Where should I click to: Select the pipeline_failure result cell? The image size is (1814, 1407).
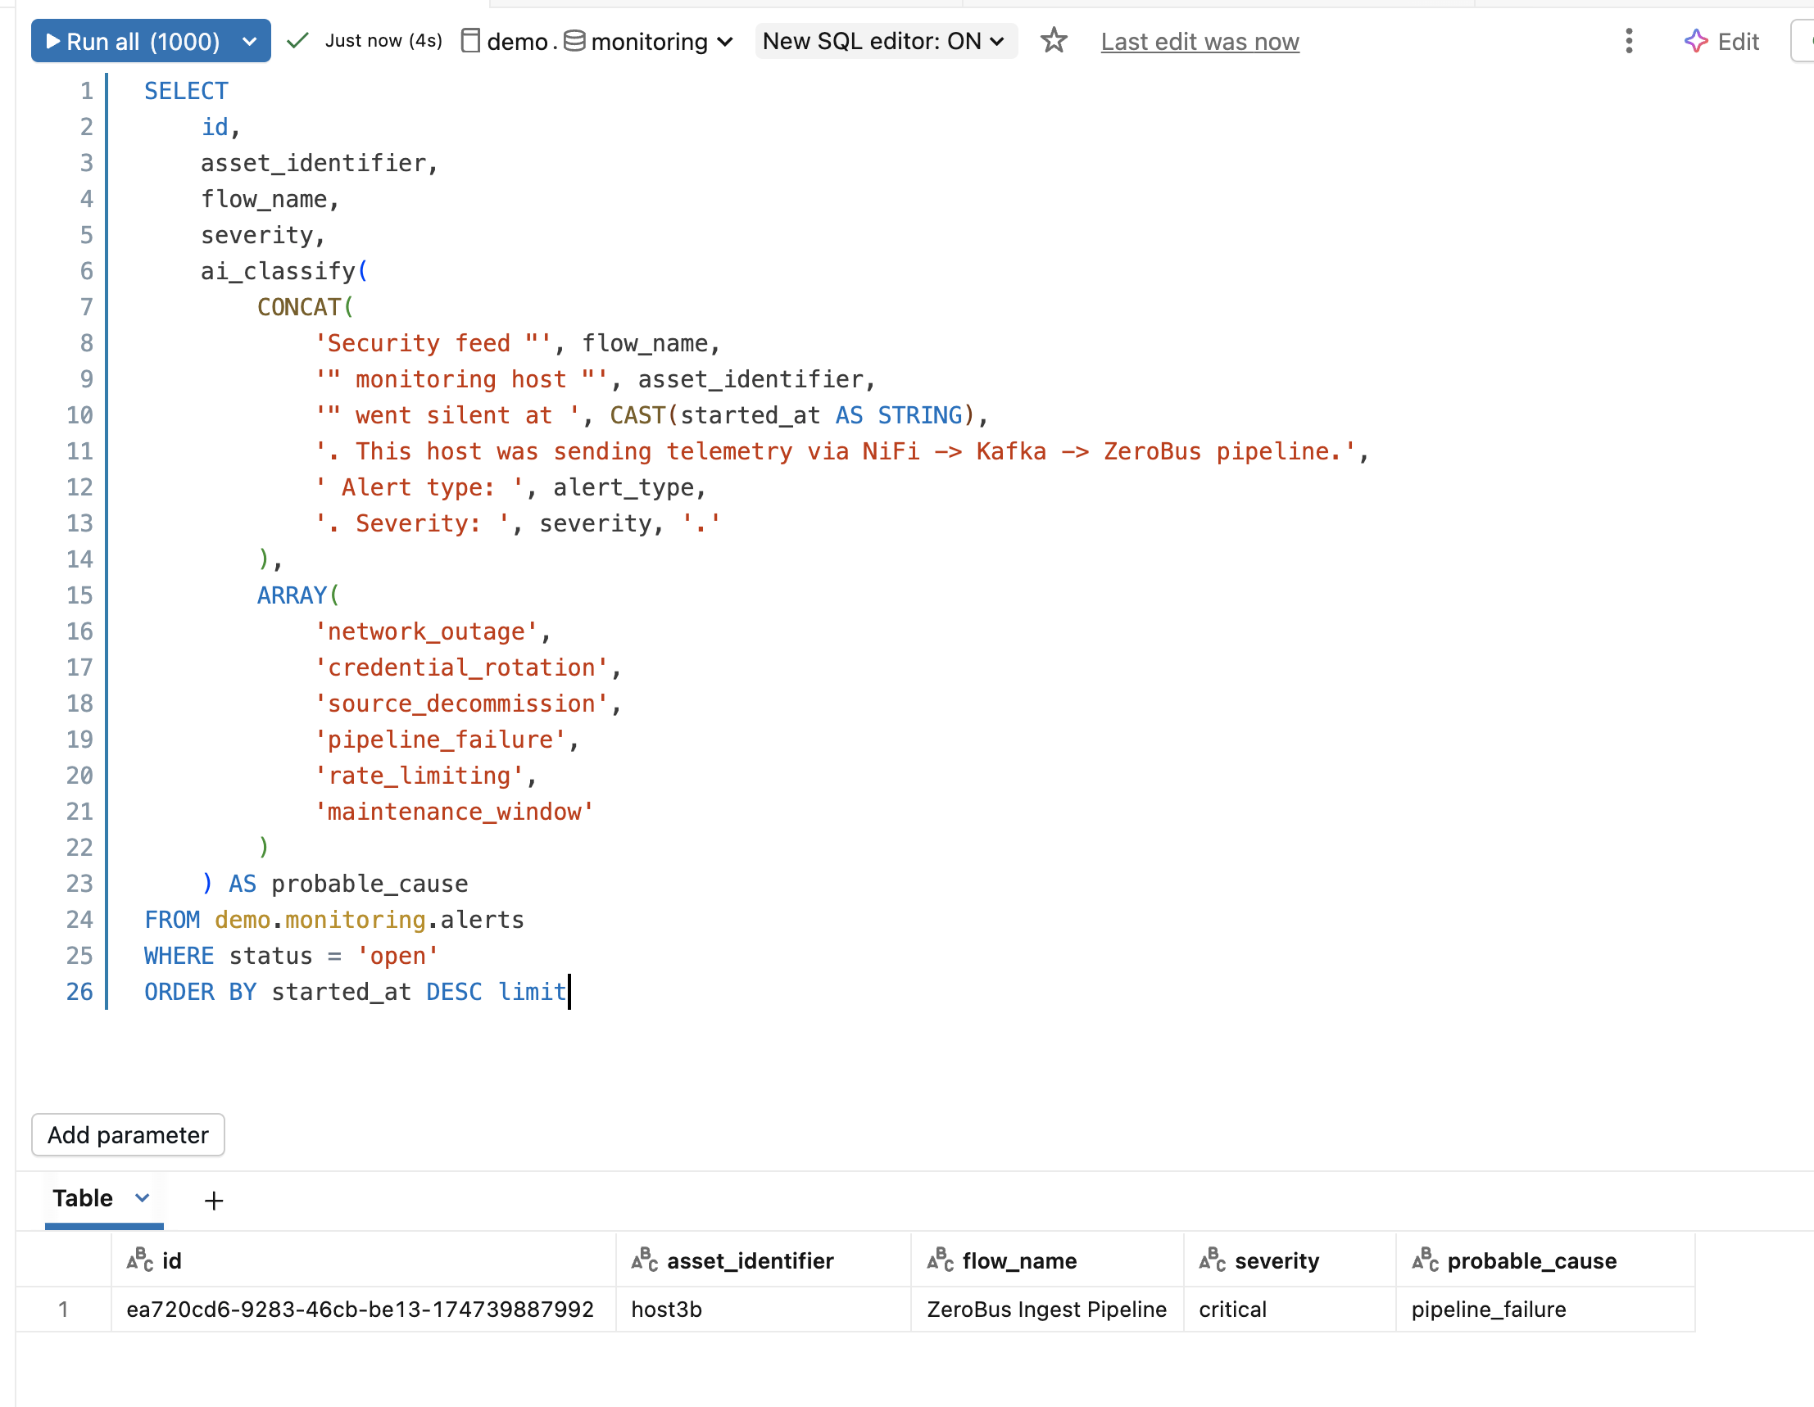(x=1546, y=1310)
